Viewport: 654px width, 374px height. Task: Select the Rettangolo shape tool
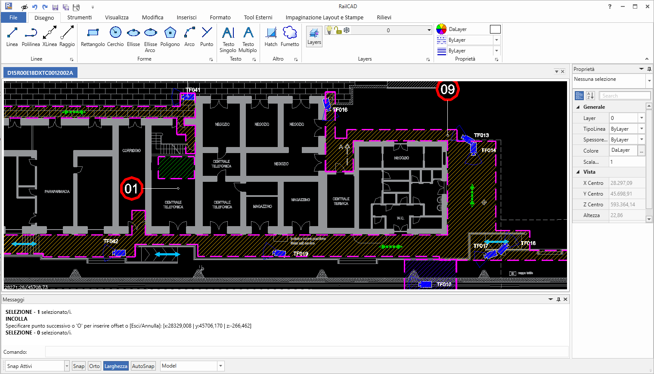[93, 37]
